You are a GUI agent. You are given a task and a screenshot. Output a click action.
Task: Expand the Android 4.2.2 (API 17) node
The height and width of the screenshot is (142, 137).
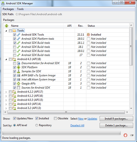[6, 92]
